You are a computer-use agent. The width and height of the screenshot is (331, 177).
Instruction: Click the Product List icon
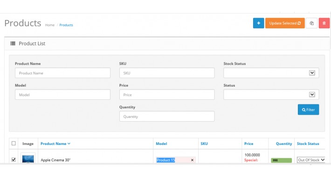tap(13, 43)
